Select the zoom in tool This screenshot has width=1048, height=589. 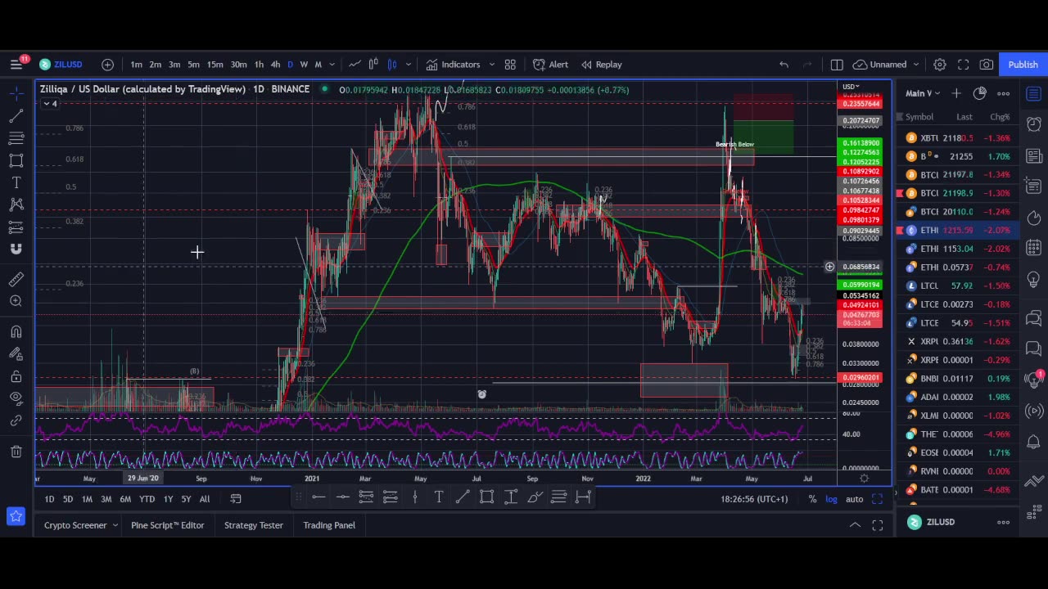[16, 301]
